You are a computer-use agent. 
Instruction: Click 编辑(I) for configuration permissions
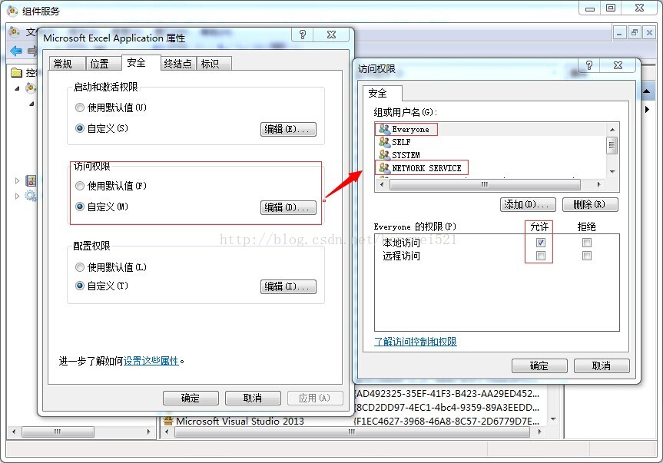288,286
